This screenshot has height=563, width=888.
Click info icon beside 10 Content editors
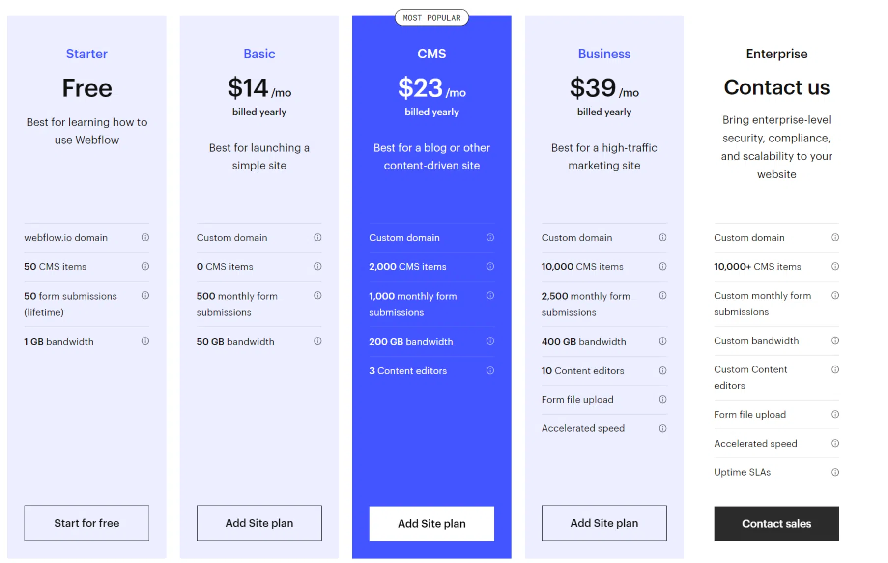(662, 370)
